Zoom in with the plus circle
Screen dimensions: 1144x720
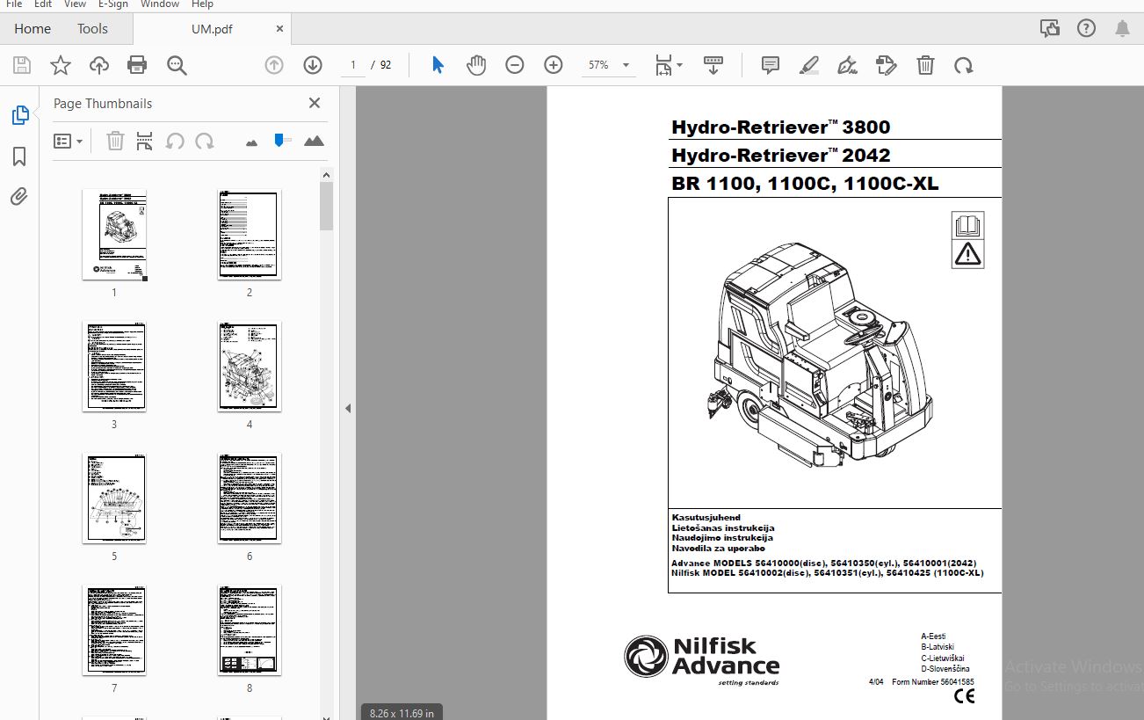554,65
